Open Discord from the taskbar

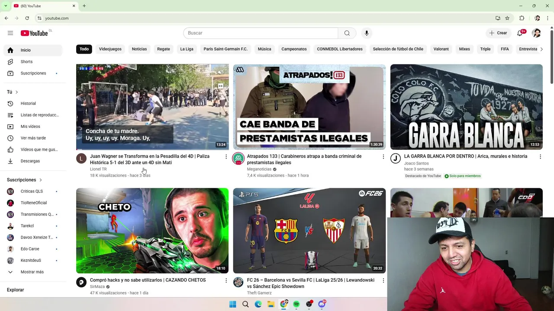pos(322,304)
